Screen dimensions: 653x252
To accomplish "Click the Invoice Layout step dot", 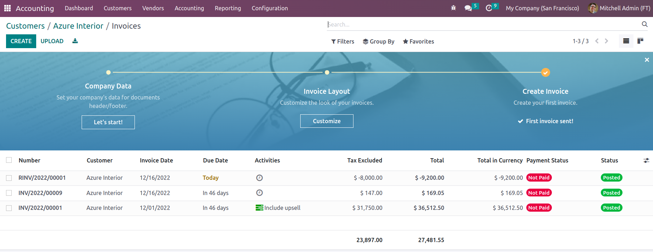I will (327, 73).
